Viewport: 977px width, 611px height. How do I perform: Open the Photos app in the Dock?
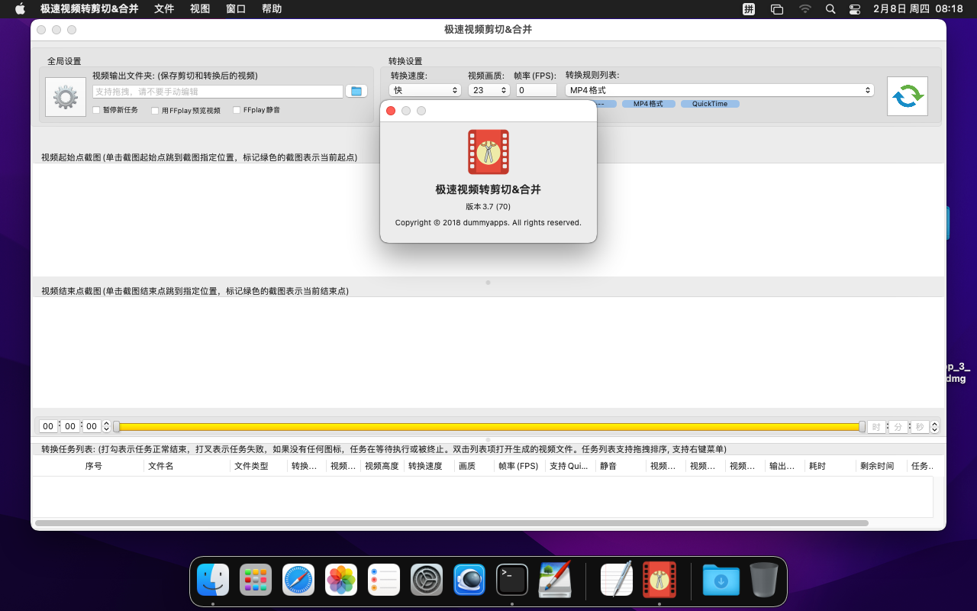click(341, 580)
